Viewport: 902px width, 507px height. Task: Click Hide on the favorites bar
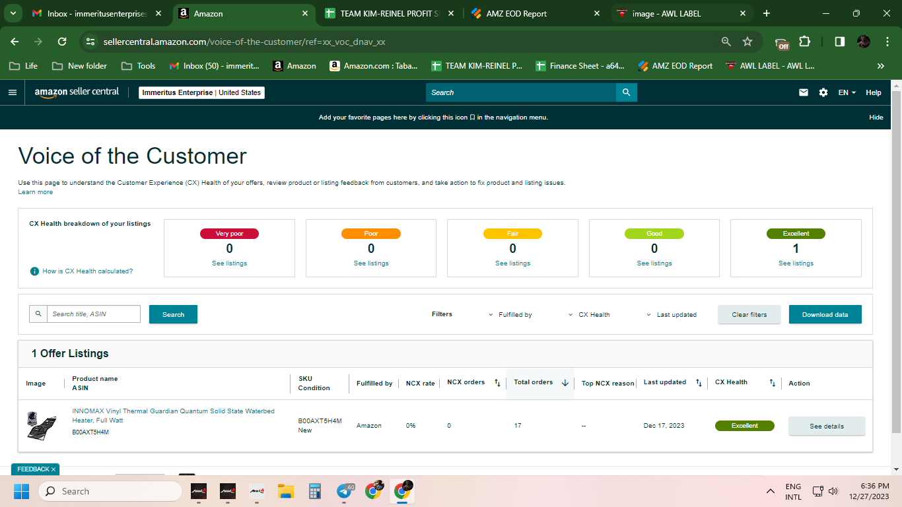pos(876,118)
